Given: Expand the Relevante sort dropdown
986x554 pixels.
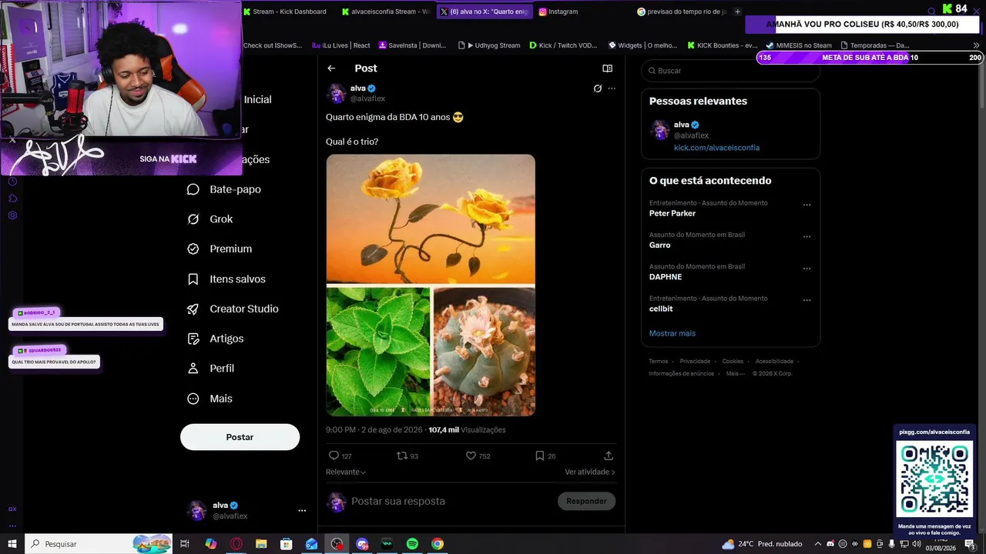Looking at the screenshot, I should tap(346, 472).
